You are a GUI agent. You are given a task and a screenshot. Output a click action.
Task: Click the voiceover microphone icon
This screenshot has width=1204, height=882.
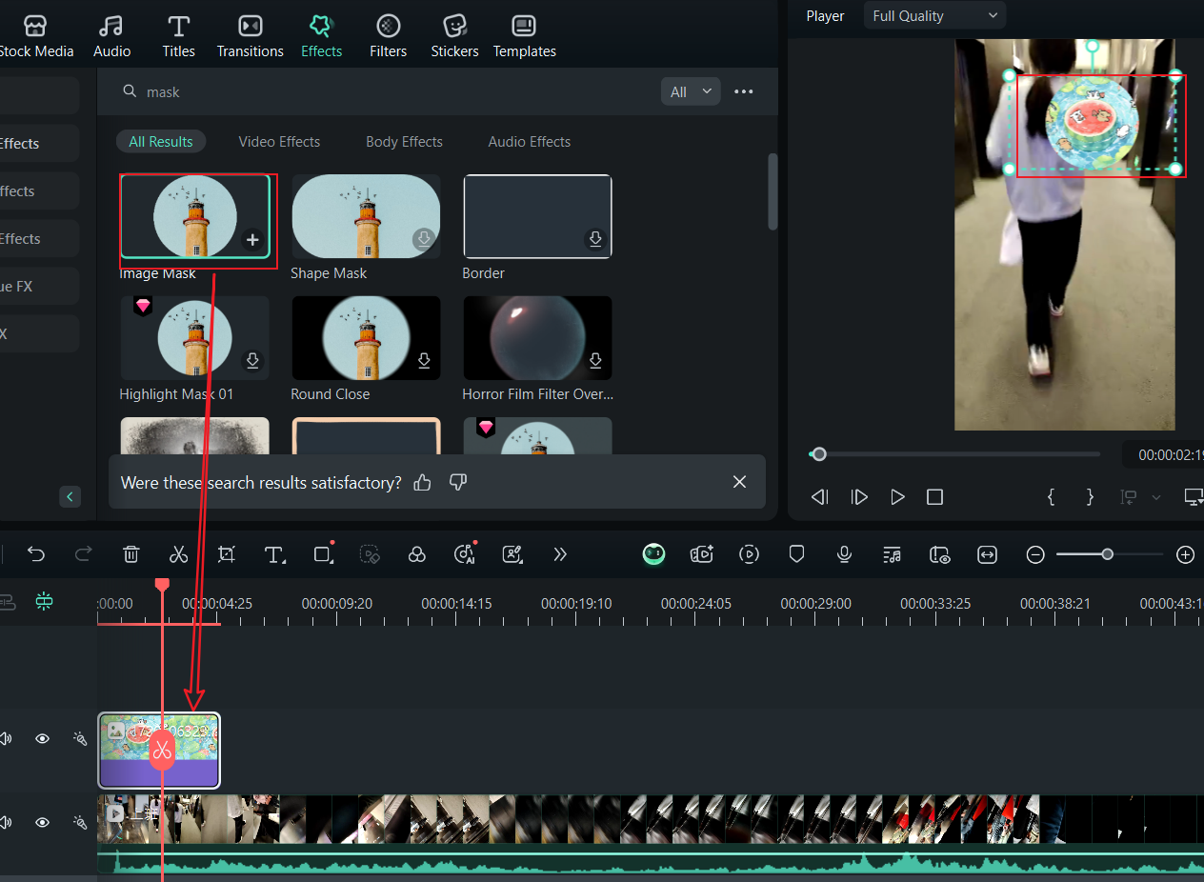(844, 554)
